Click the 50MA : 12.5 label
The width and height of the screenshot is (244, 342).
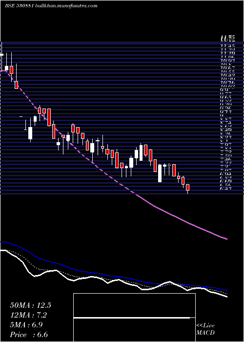click(x=30, y=305)
